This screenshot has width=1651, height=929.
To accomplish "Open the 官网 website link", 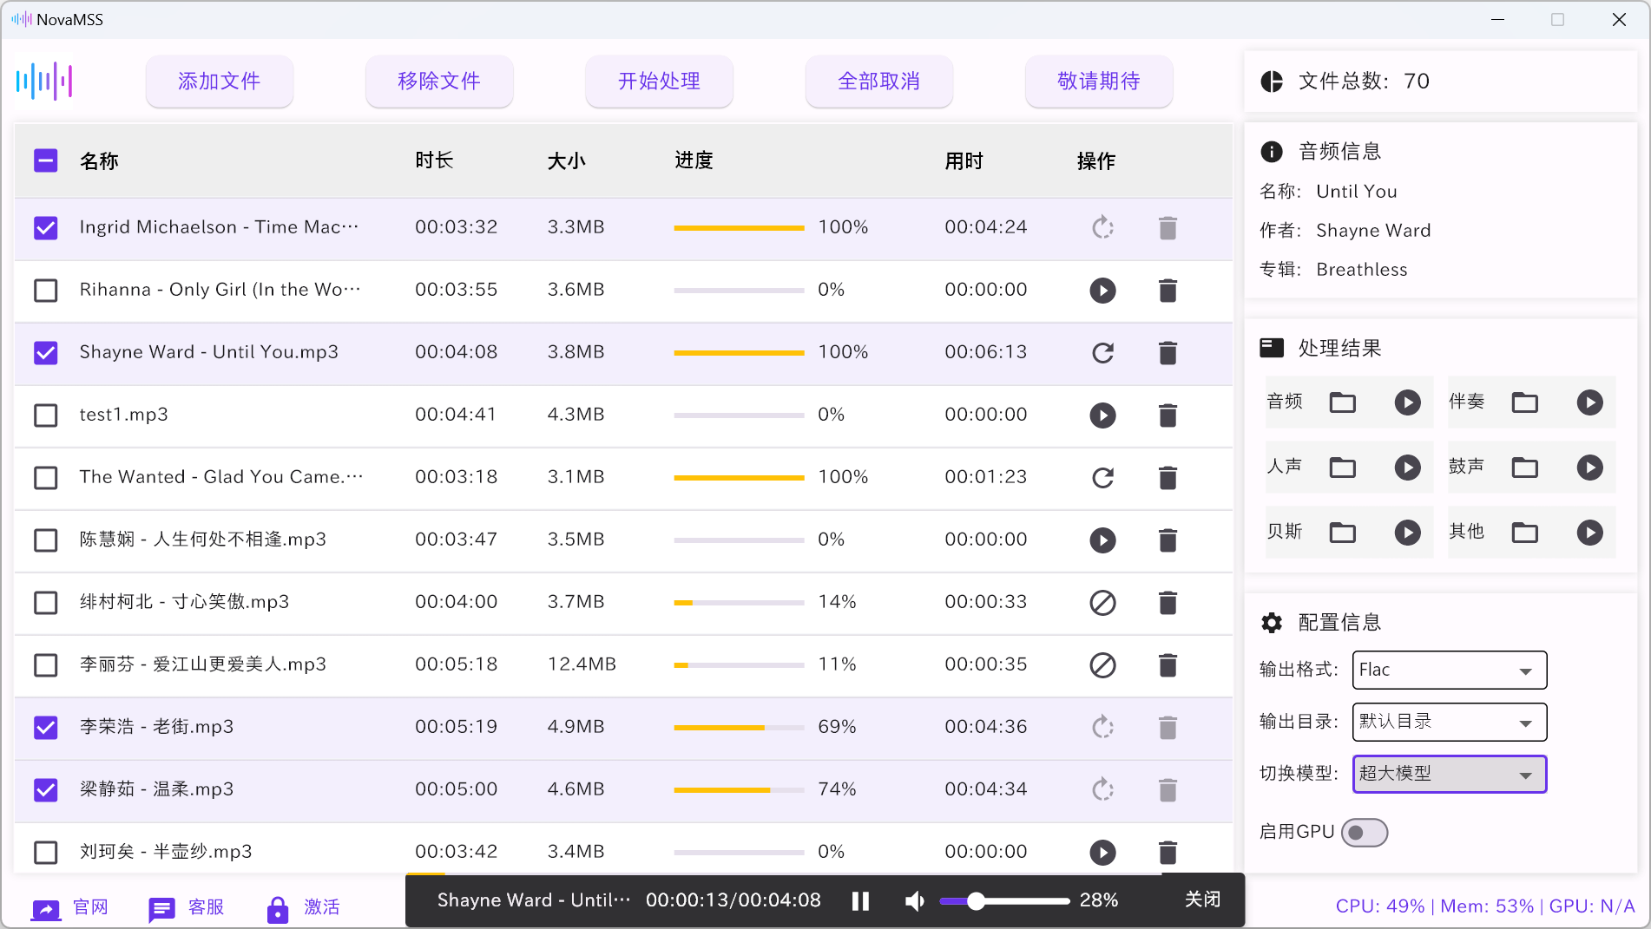I will pyautogui.click(x=89, y=907).
